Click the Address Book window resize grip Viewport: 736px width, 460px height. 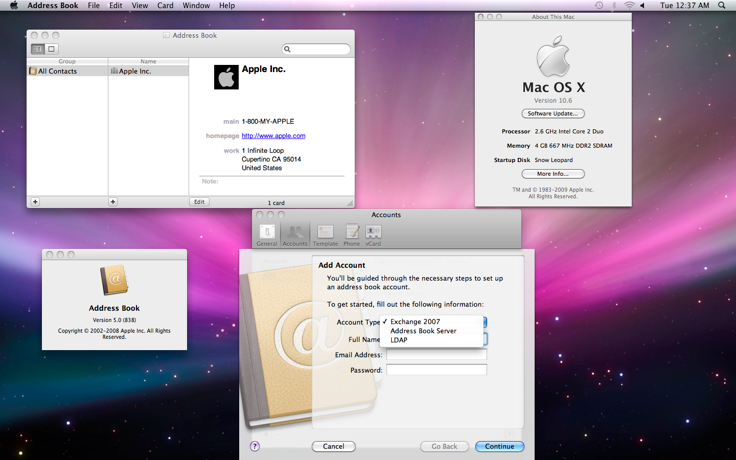350,203
